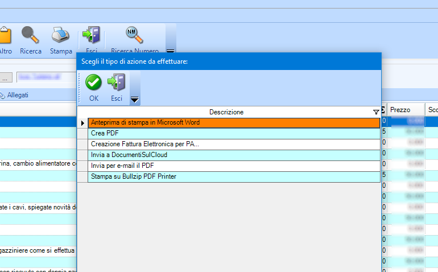438x272 pixels.
Task: Click the Descrizione column header
Action: pyautogui.click(x=226, y=112)
